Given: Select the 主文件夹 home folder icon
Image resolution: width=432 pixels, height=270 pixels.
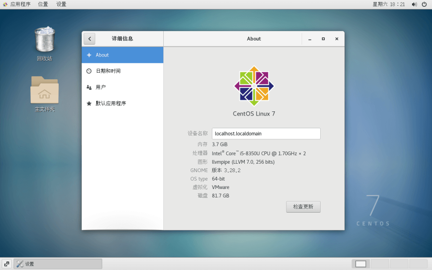Looking at the screenshot, I should click(45, 94).
